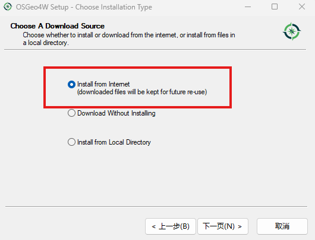Click the window title 'OSGeo4W Setup - Choose Installation Type'
The image size is (315, 240).
[84, 7]
